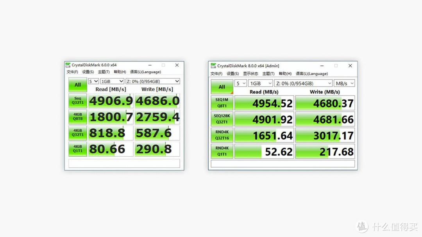Open the test count dropdown in CrystalDiskMark 8
The height and width of the screenshot is (237, 422).
click(241, 83)
